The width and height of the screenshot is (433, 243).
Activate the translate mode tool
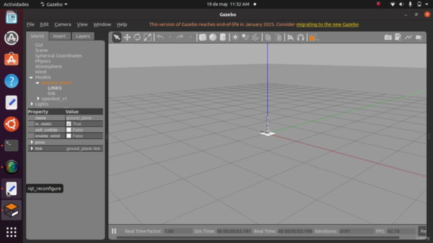click(x=127, y=37)
